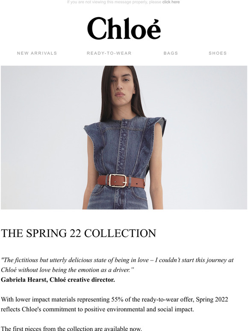The width and height of the screenshot is (248, 331).
Task: Click the italic Gabriela Hearst quote
Action: coord(117,265)
